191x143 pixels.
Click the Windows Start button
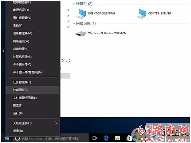pyautogui.click(x=7, y=138)
